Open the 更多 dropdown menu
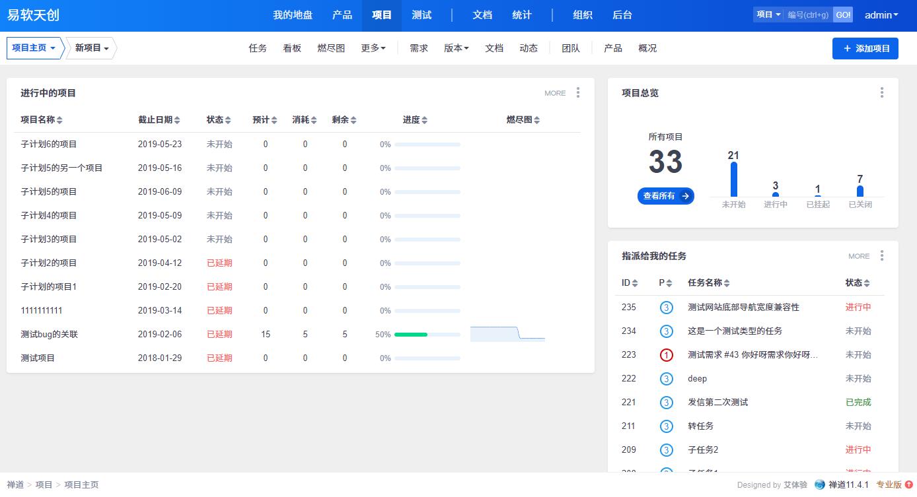917x497 pixels. [373, 48]
